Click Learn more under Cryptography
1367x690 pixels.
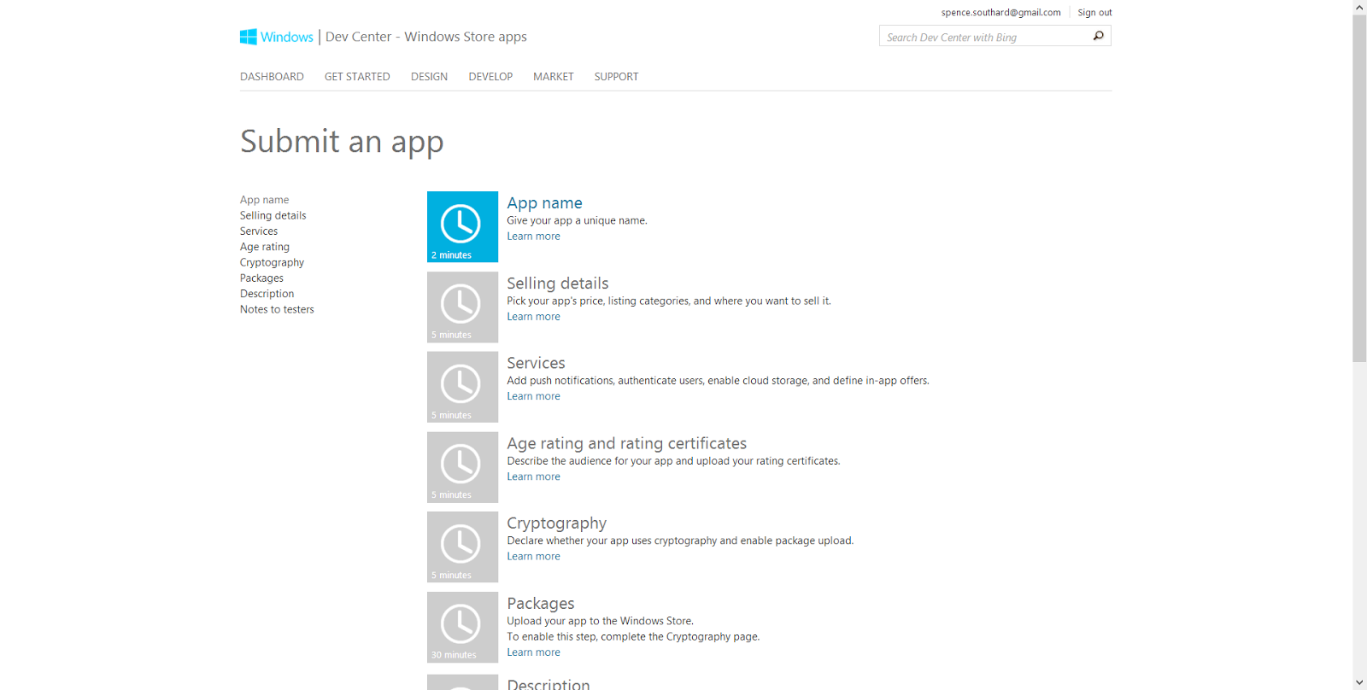coord(534,556)
